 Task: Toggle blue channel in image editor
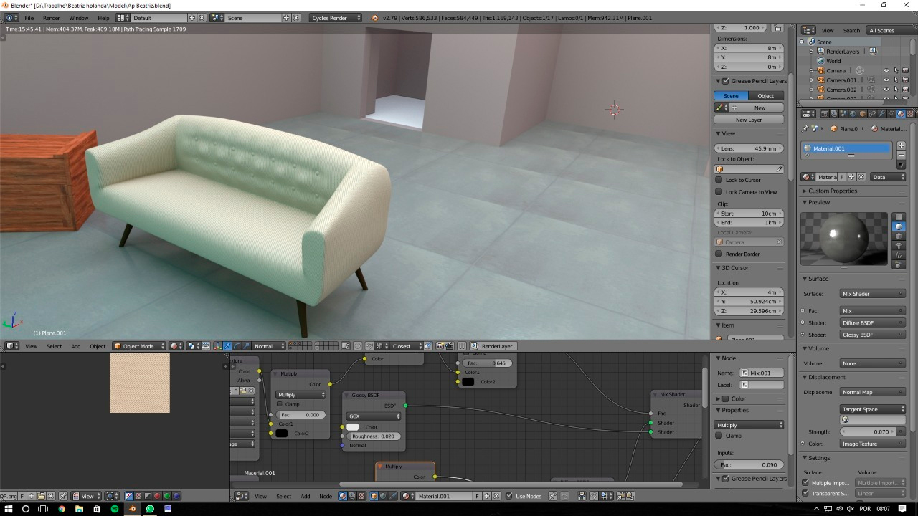click(x=176, y=496)
